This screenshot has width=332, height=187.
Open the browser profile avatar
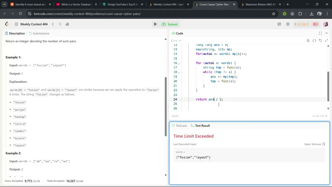point(319,14)
